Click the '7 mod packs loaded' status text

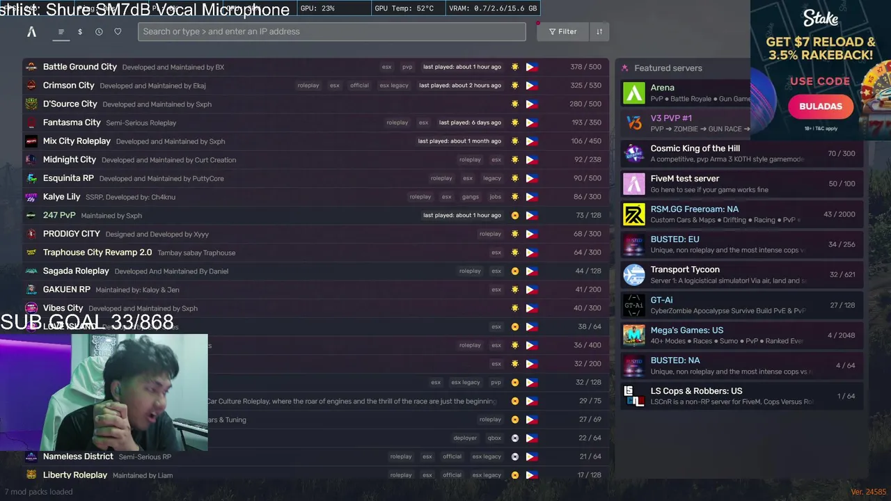tap(38, 491)
